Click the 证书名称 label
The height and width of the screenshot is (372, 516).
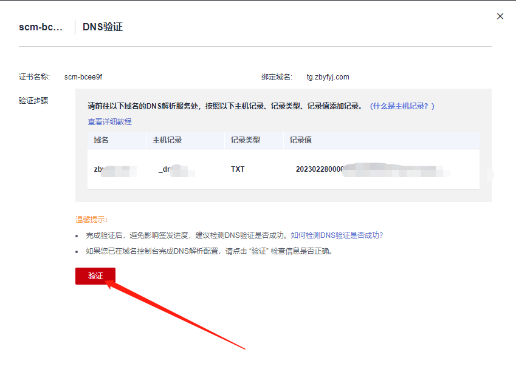point(34,77)
